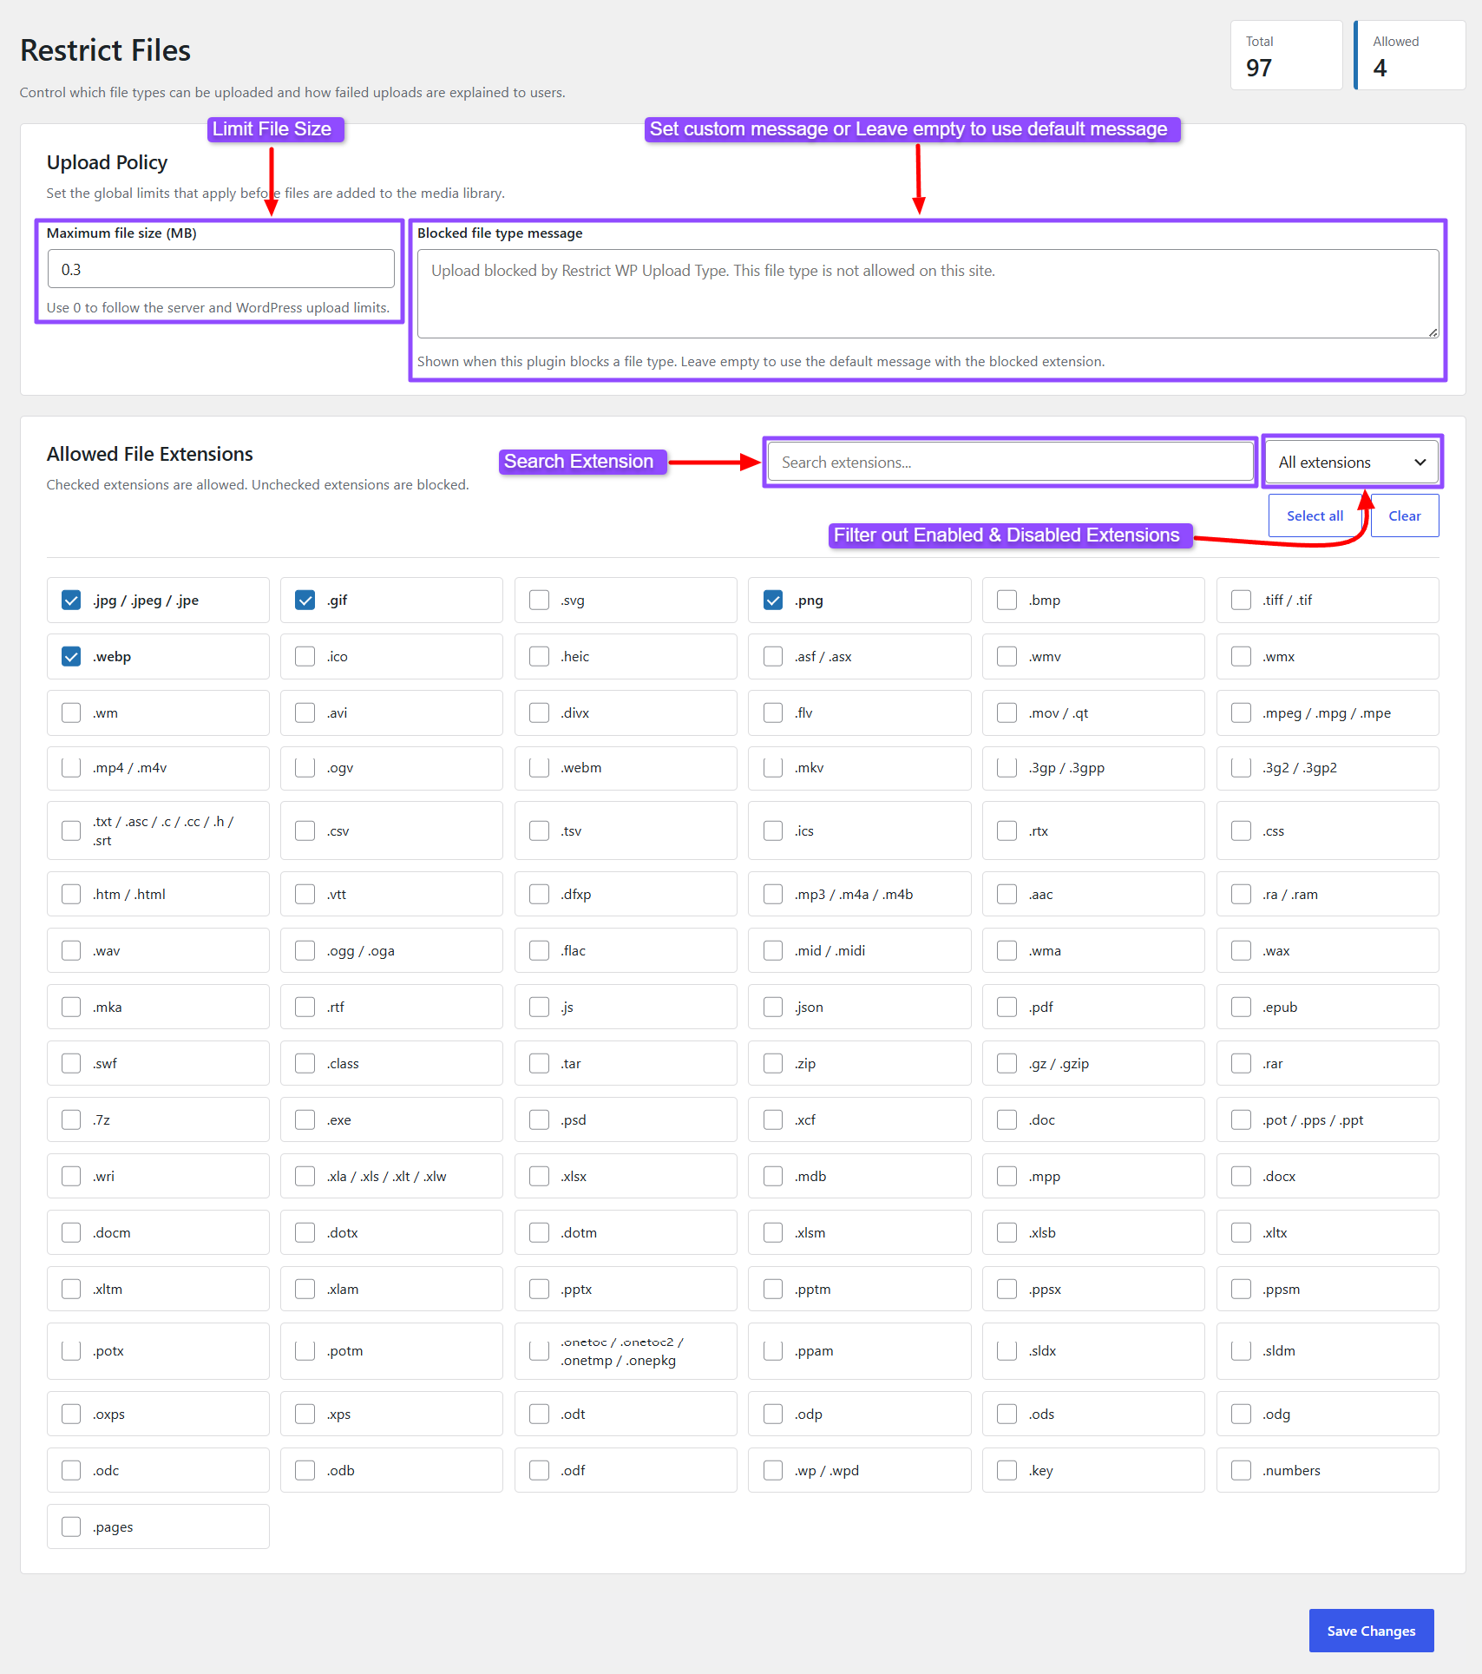
Task: Check the .webm extension box
Action: point(539,768)
